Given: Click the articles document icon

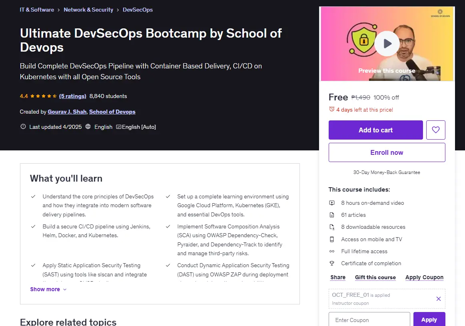Looking at the screenshot, I should pos(332,215).
